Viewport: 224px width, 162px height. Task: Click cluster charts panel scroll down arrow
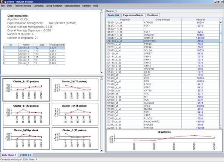coord(102,150)
